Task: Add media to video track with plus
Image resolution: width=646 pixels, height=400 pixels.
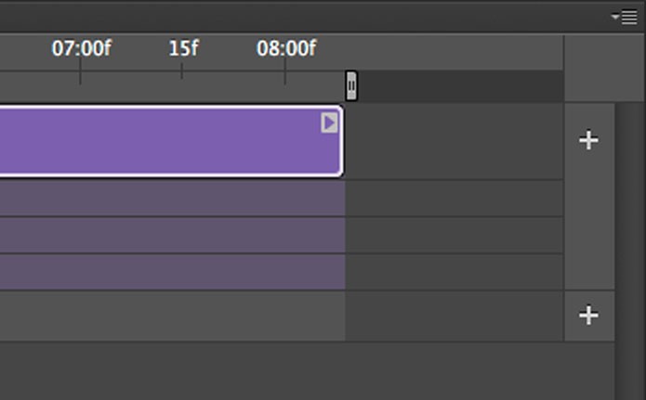Action: 588,140
